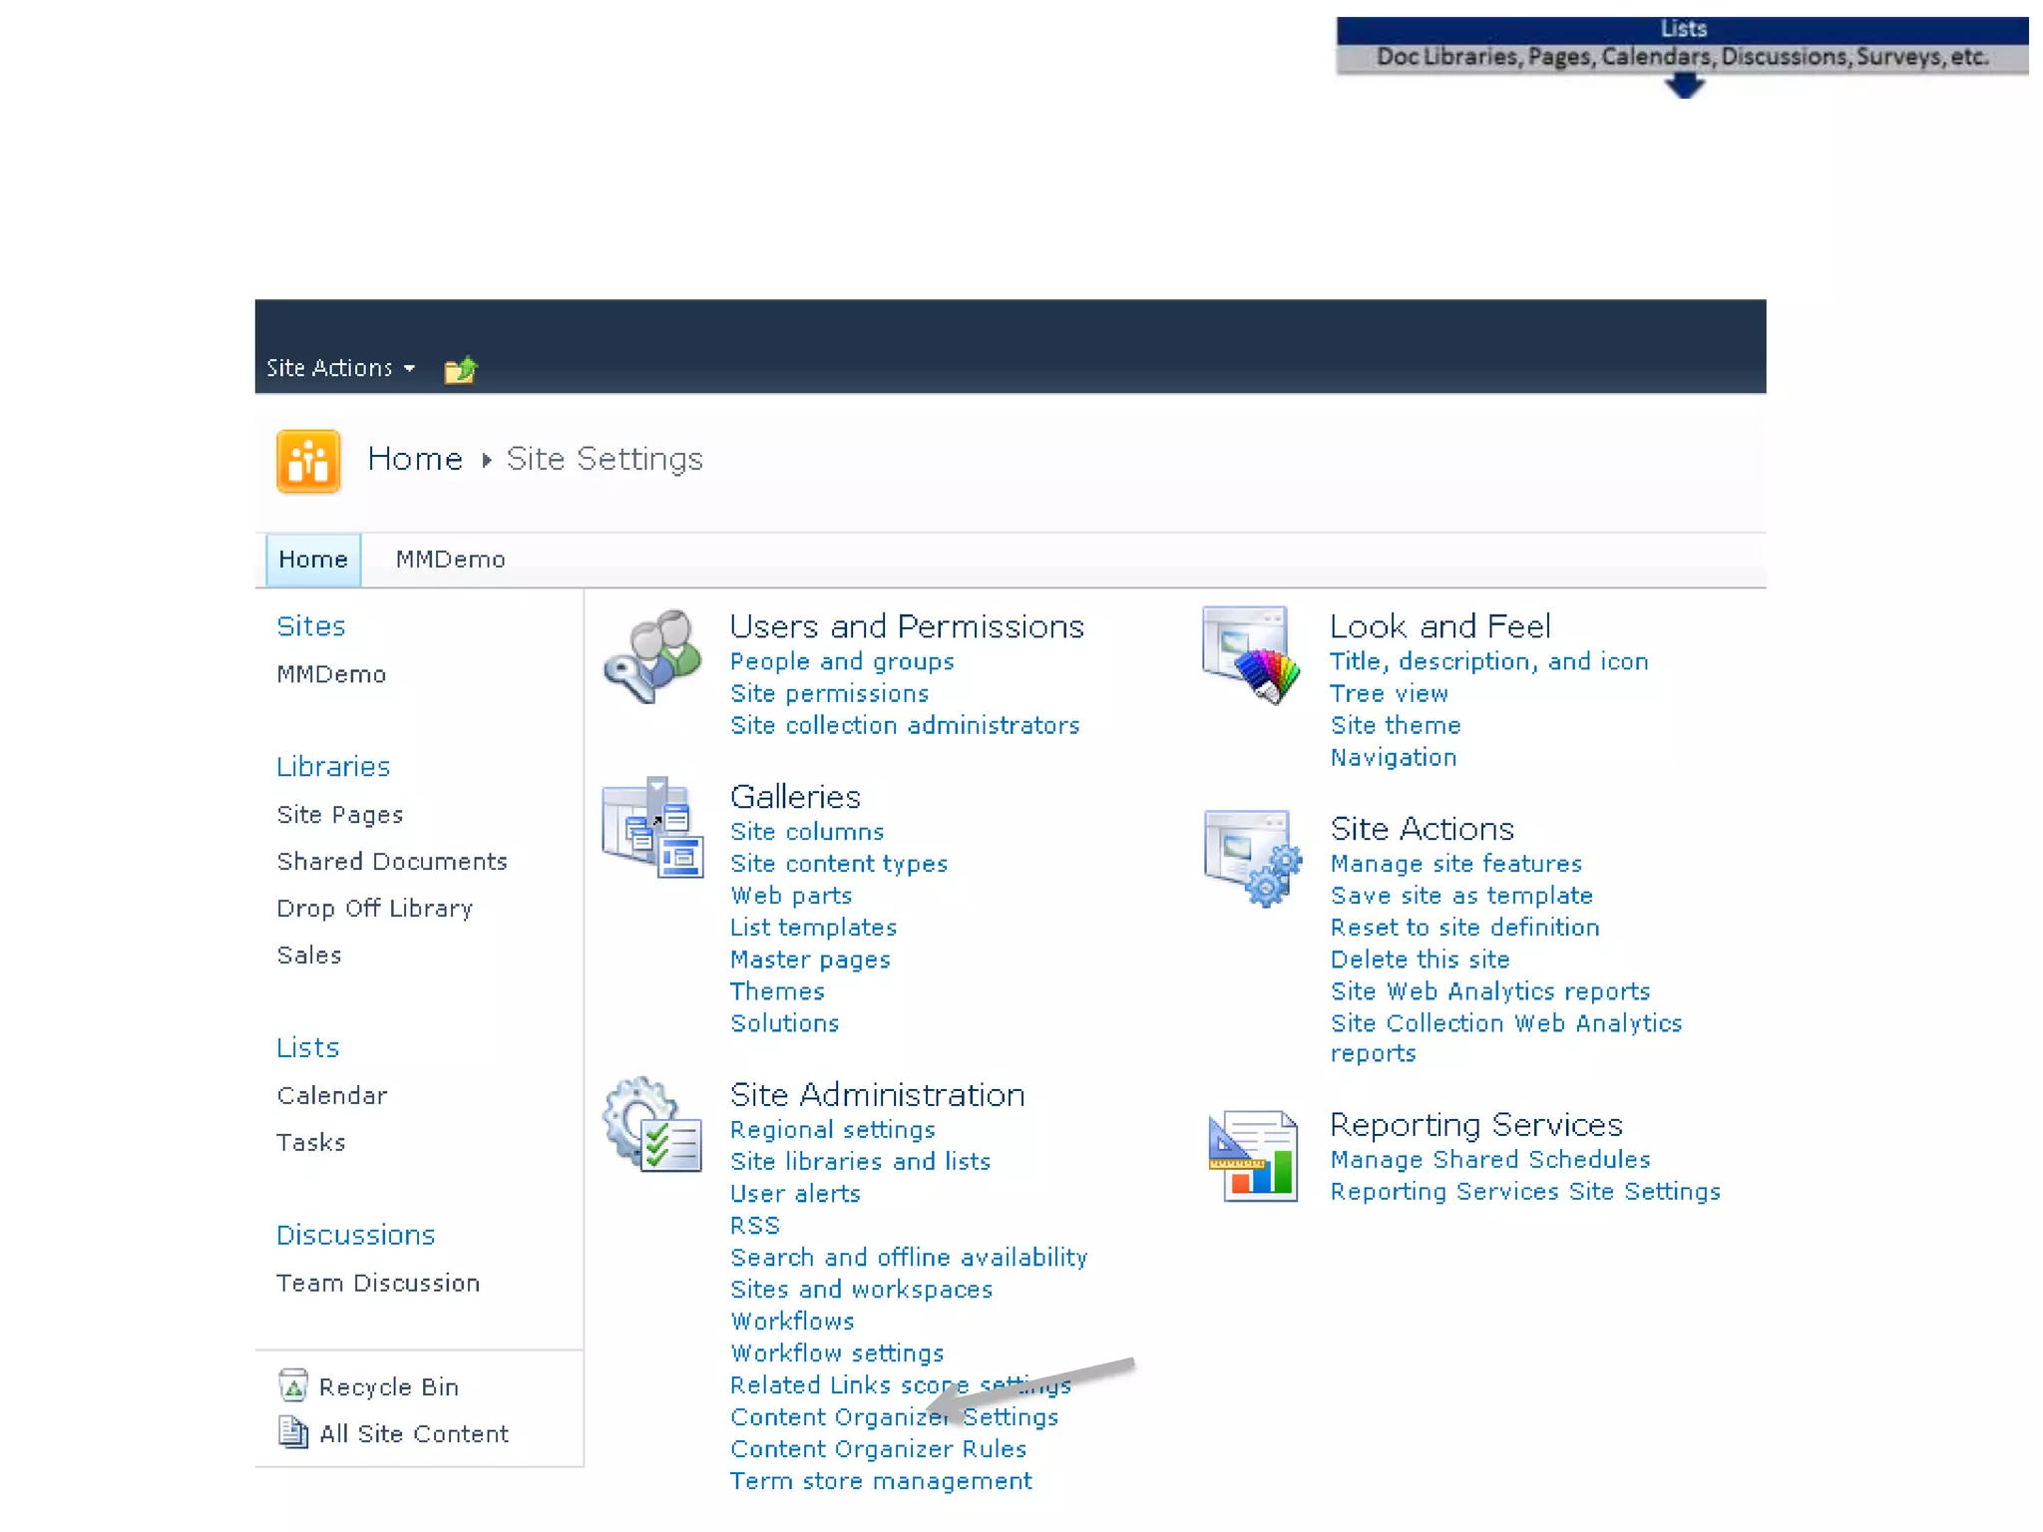Click Manage site features link
This screenshot has height=1532, width=2043.
(x=1455, y=864)
